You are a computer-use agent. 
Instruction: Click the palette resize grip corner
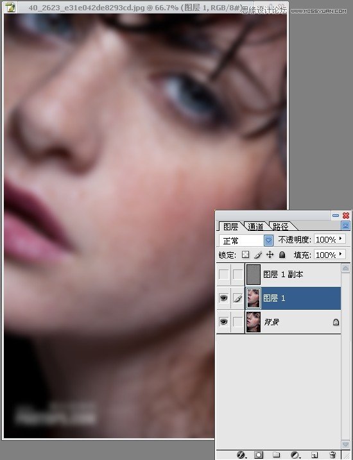pyautogui.click(x=346, y=456)
